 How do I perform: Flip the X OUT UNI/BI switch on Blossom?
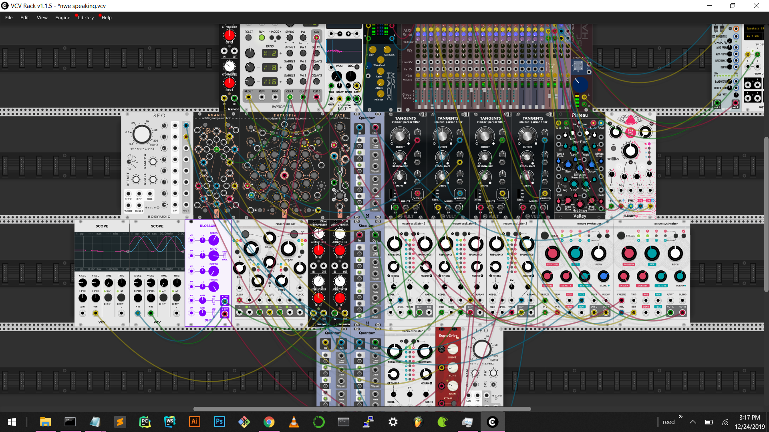213,300
